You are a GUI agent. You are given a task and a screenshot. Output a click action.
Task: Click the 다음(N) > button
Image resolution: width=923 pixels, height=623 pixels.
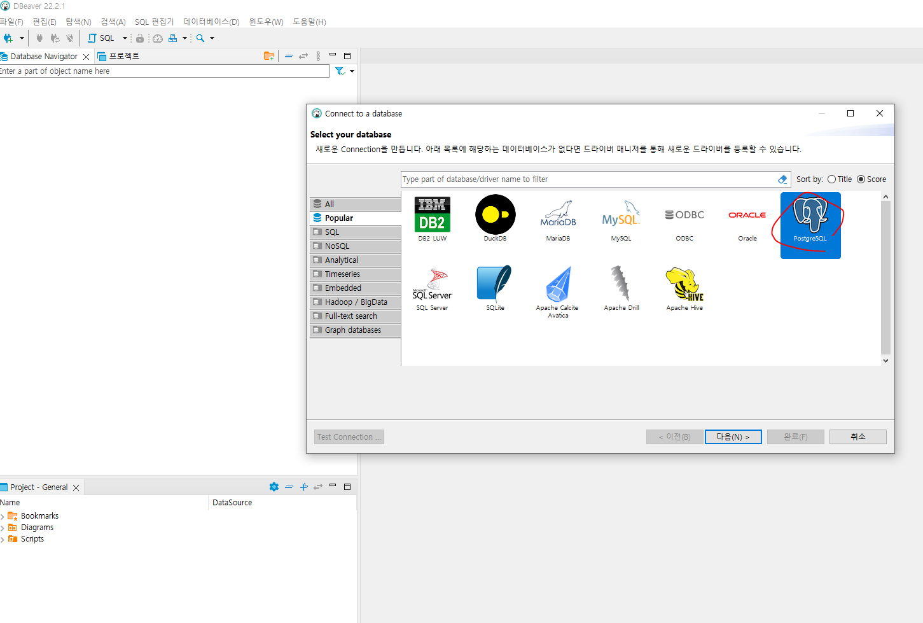tap(733, 437)
